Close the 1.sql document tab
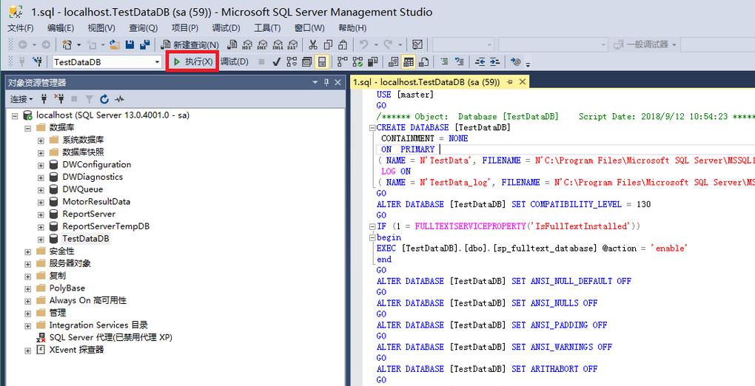The width and height of the screenshot is (755, 386). pyautogui.click(x=522, y=82)
